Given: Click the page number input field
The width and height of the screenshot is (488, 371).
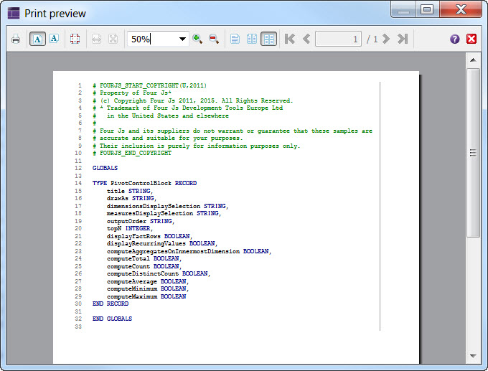Looking at the screenshot, I should (x=338, y=39).
